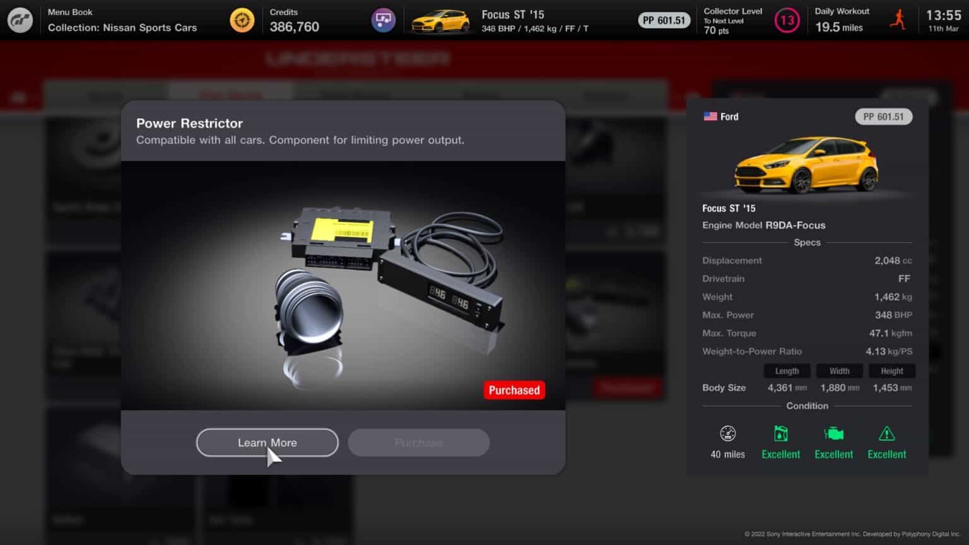
Task: Click the odometer icon showing 40 miles
Action: (727, 433)
